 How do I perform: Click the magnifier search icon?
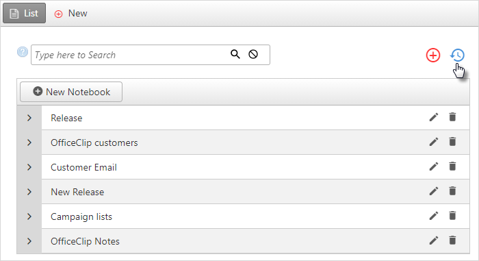pos(235,54)
